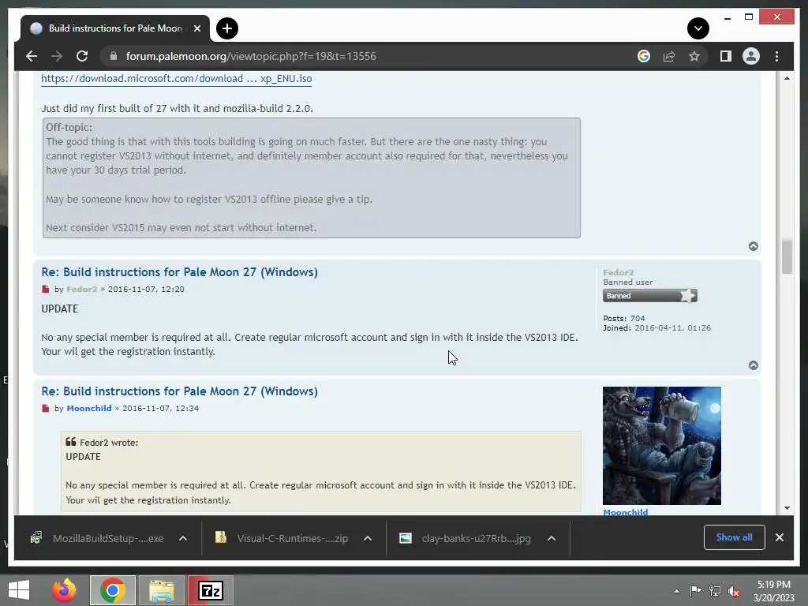Open the download.microsoft.com xp_ENU.iso link

coord(176,78)
